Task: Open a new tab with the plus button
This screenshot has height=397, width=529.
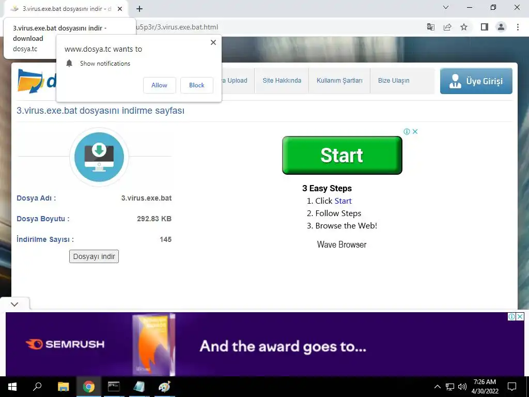Action: 139,9
